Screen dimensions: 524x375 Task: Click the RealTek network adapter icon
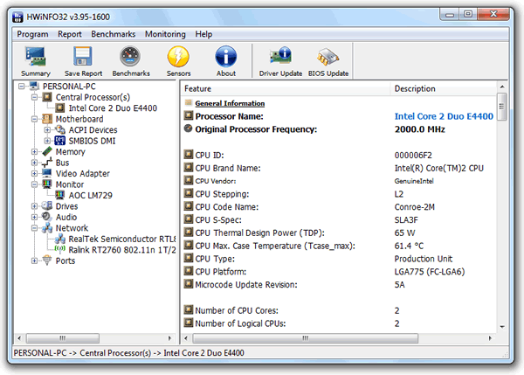[60, 239]
